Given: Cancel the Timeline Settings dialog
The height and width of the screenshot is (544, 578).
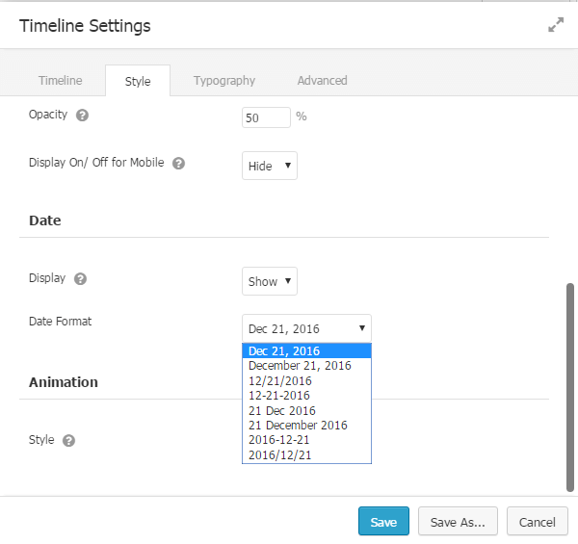Looking at the screenshot, I should [x=537, y=522].
